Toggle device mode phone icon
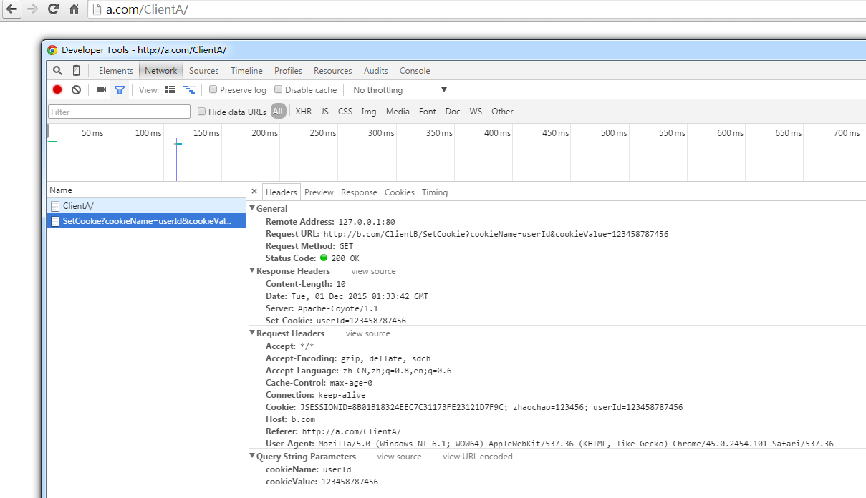Image resolution: width=866 pixels, height=498 pixels. 76,70
